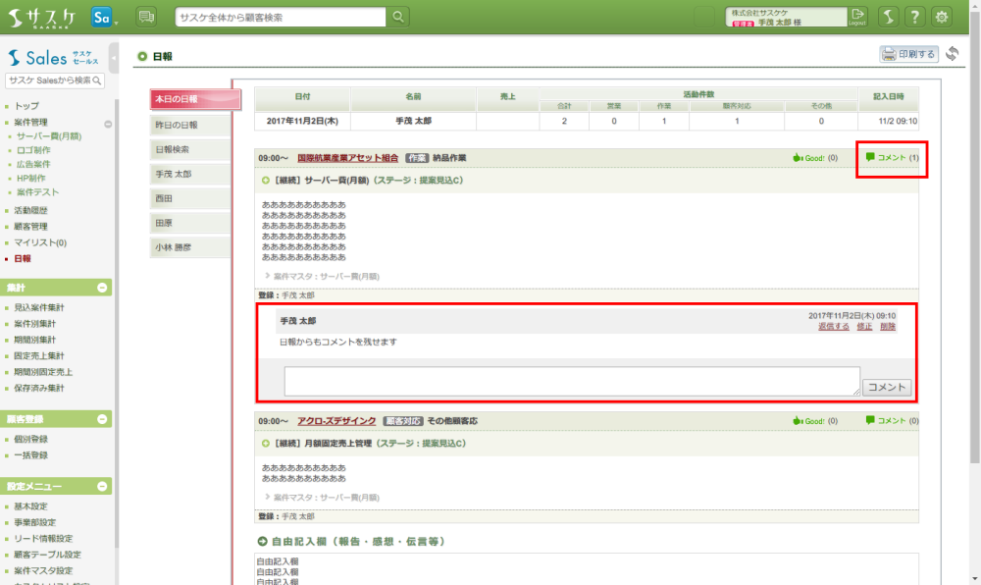This screenshot has width=981, height=585.
Task: Click the message board icon in top bar
Action: [146, 17]
